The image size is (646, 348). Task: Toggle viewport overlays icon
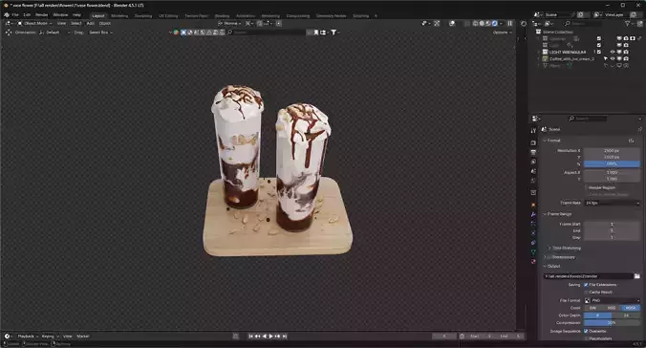click(452, 24)
